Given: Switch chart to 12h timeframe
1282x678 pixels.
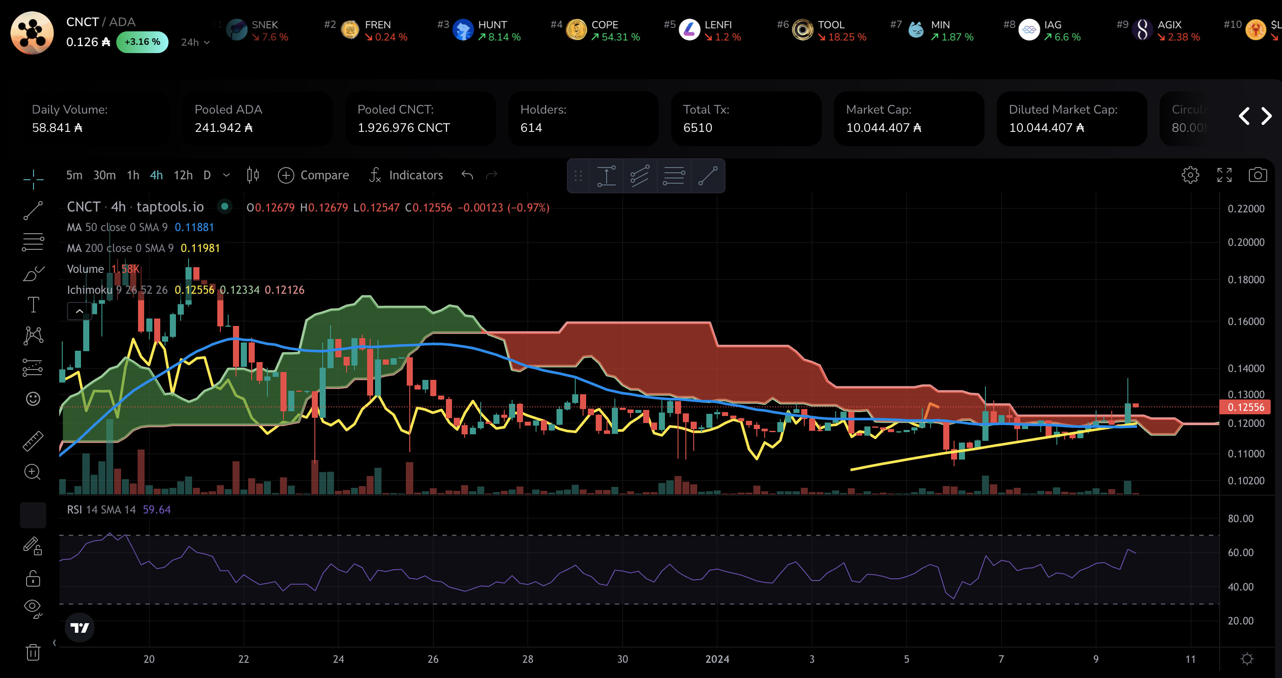Looking at the screenshot, I should (x=183, y=175).
